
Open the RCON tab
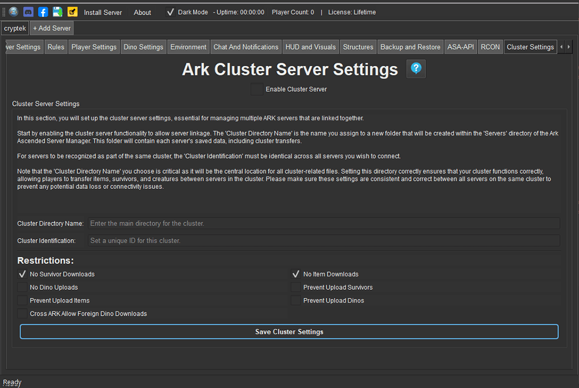pyautogui.click(x=490, y=47)
